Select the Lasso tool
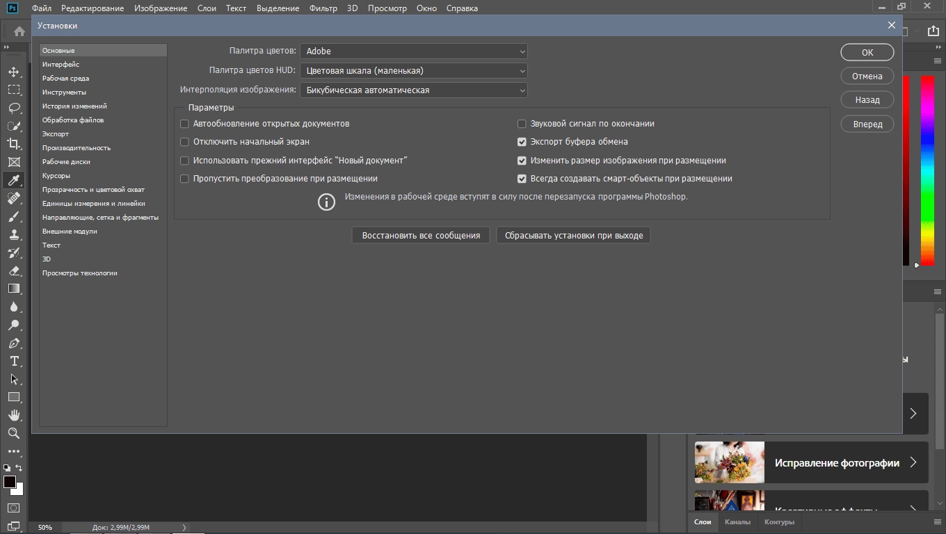946x534 pixels. [14, 108]
